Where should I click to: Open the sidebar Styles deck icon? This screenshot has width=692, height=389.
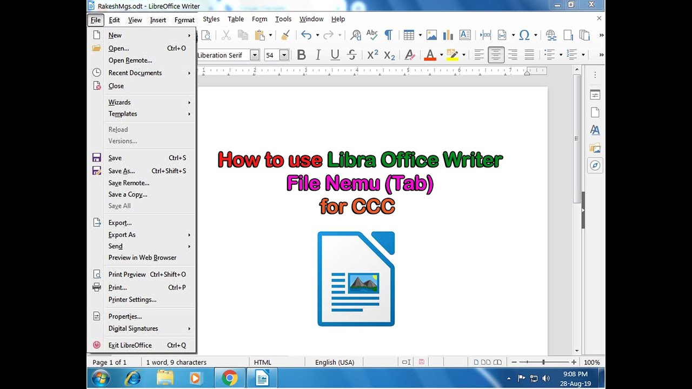pos(595,130)
